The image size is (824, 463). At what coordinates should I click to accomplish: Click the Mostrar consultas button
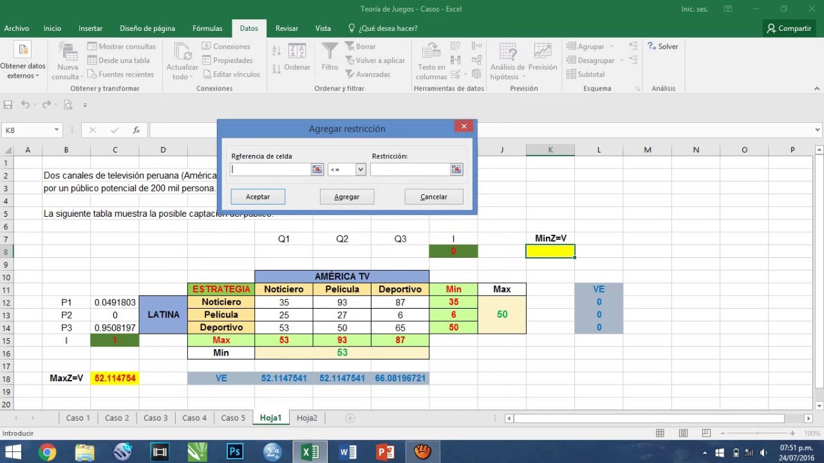(122, 46)
